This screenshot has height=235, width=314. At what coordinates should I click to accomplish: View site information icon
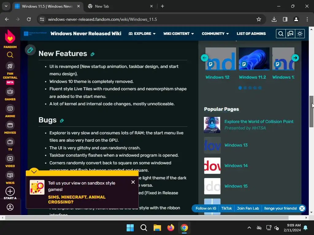pos(42,19)
